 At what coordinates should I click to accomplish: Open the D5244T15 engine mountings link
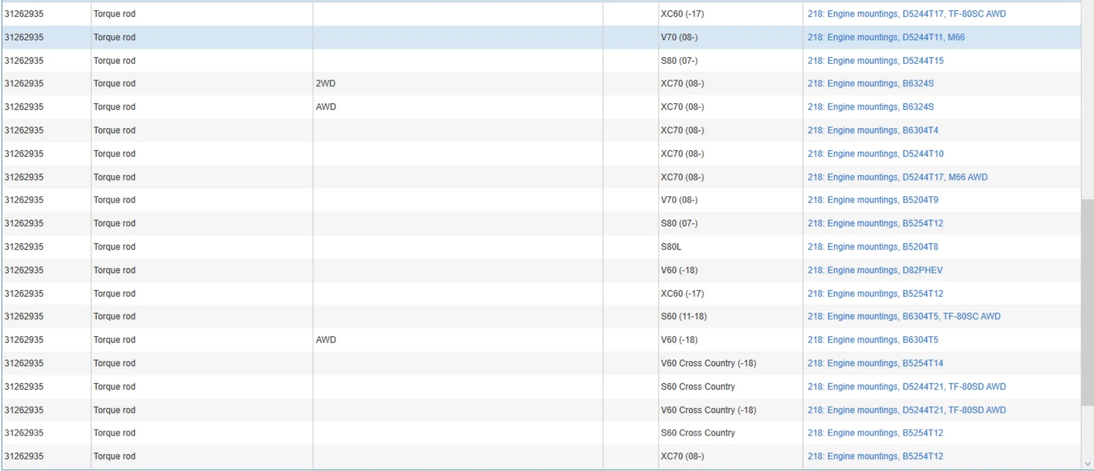875,61
